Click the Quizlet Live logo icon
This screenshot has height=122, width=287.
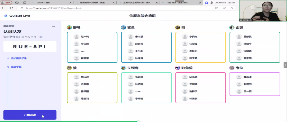[x=5, y=16]
